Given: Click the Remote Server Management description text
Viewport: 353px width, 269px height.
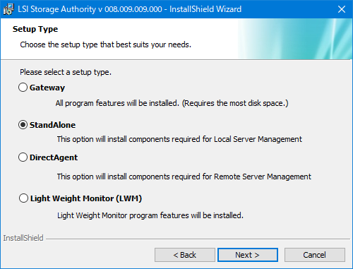Looking at the screenshot, I should coord(184,177).
